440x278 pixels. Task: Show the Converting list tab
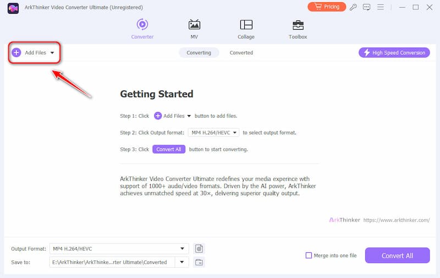(x=199, y=53)
